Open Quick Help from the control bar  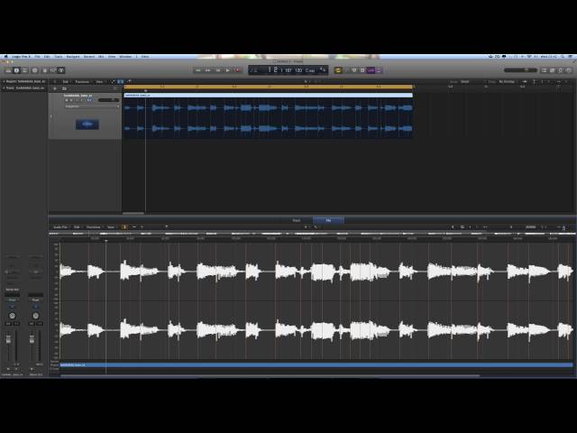coord(35,70)
